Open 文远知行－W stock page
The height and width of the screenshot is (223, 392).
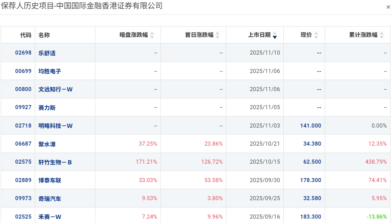pyautogui.click(x=55, y=89)
